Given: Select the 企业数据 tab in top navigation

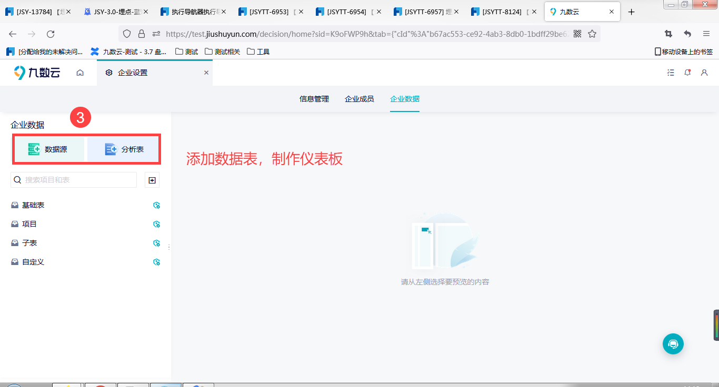Looking at the screenshot, I should click(405, 99).
